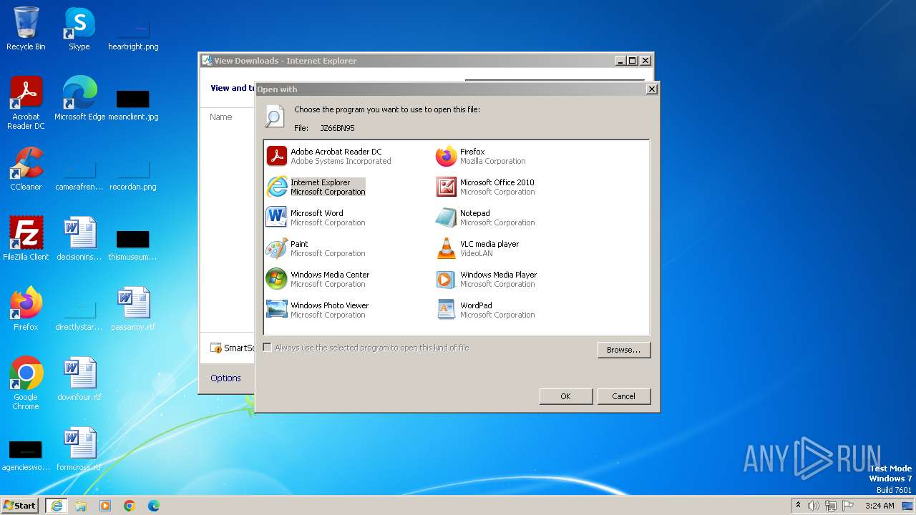
Task: Minimize the View Downloads window
Action: click(x=620, y=61)
